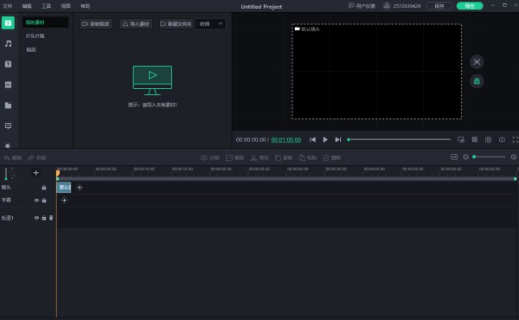The width and height of the screenshot is (519, 320).
Task: Select the folder icon in left sidebar
Action: (9, 106)
